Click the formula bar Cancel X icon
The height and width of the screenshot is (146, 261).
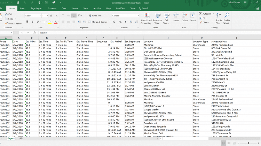click(x=22, y=33)
